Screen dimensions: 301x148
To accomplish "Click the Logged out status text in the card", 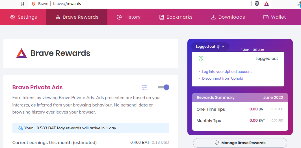I will (267, 58).
